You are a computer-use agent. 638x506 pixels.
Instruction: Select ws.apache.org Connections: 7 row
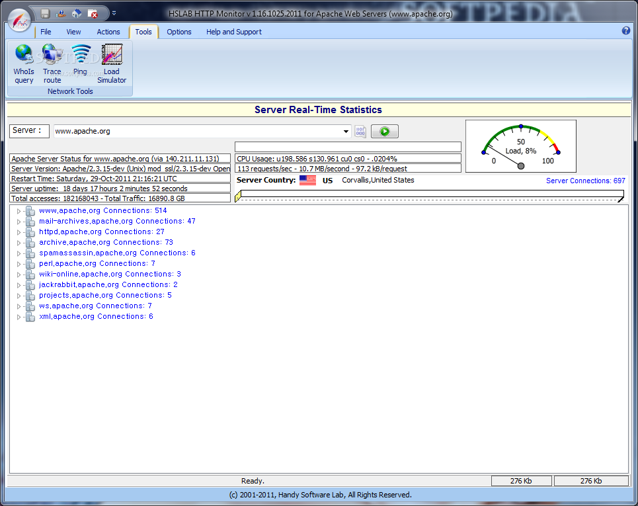click(95, 306)
